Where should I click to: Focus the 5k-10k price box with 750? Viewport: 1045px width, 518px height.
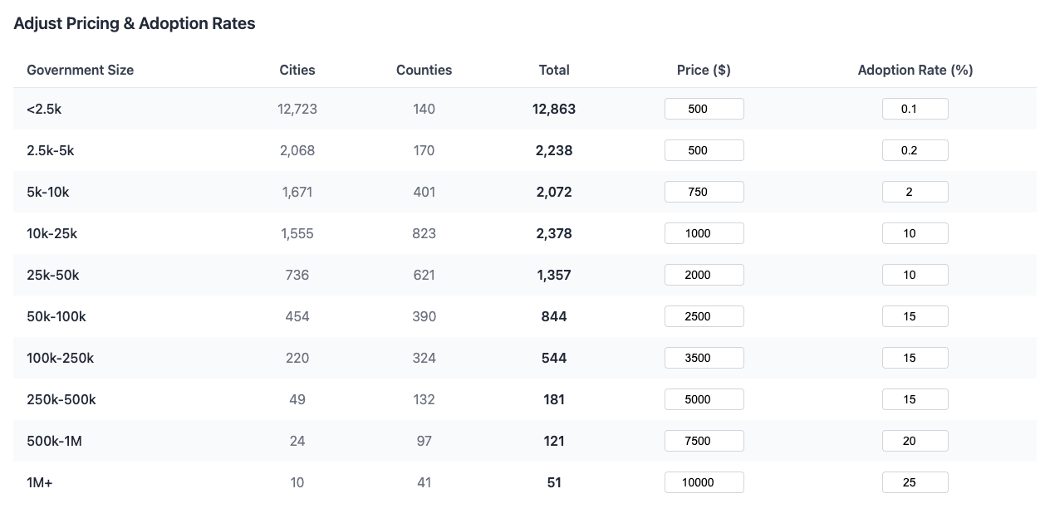[704, 192]
